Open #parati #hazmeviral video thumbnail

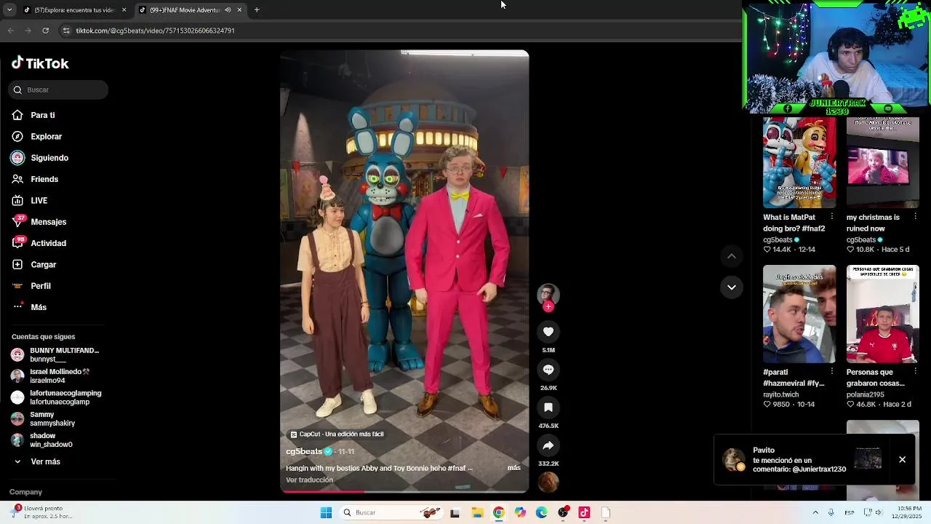coord(799,314)
